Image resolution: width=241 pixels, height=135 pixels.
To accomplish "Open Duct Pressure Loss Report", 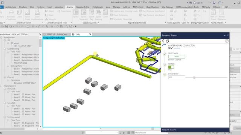I will click(x=152, y=11).
